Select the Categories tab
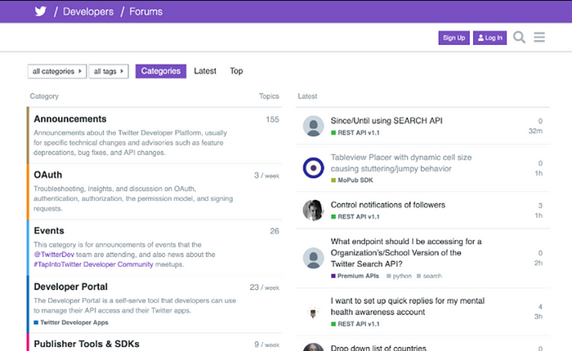This screenshot has height=351, width=572. (161, 71)
